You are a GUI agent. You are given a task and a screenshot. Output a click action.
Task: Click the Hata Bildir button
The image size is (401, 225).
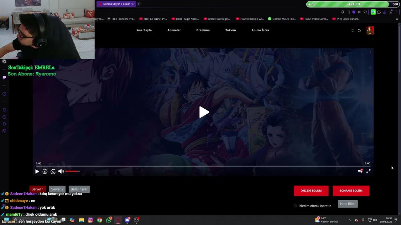pos(348,204)
